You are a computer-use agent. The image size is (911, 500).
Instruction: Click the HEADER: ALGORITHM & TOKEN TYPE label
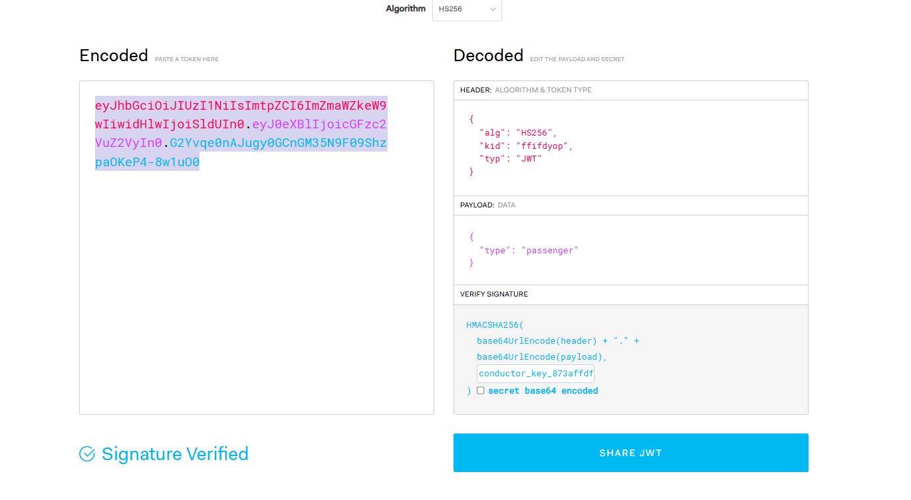(525, 90)
